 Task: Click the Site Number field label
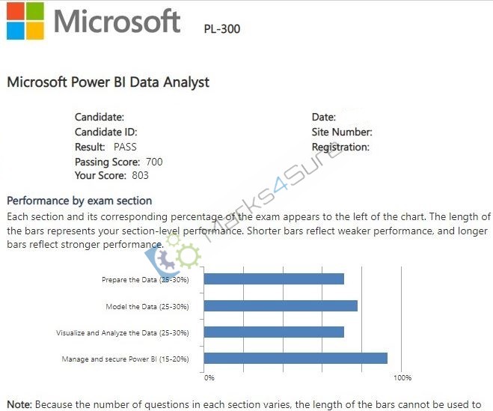pyautogui.click(x=342, y=132)
